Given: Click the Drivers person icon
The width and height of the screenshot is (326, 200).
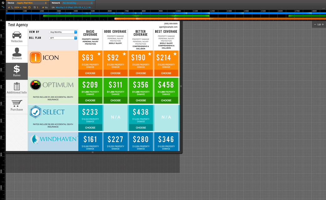Looking at the screenshot, I should pyautogui.click(x=17, y=52).
